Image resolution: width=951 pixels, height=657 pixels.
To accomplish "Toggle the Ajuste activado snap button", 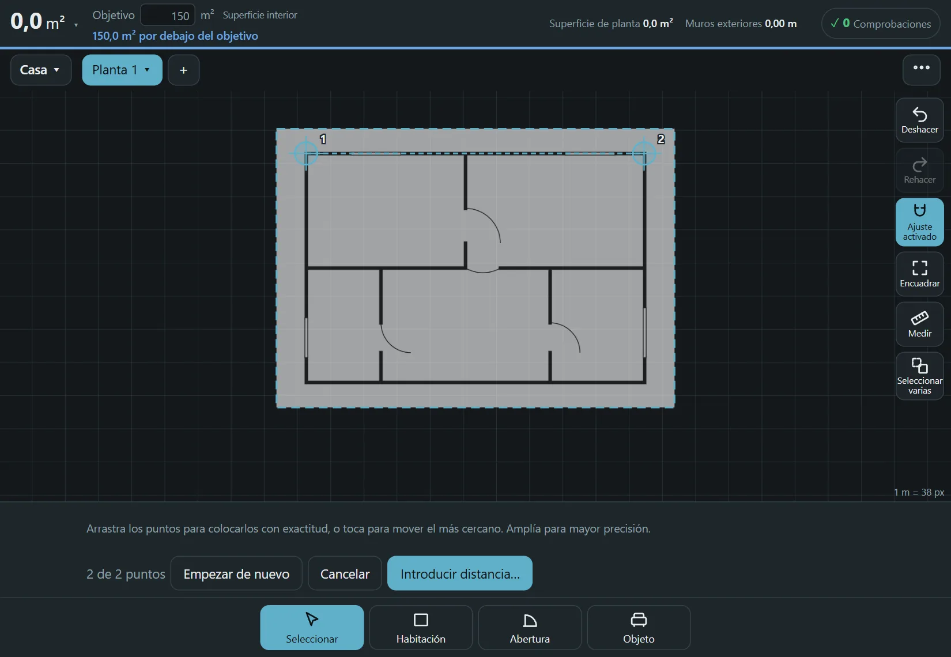I will 919,222.
